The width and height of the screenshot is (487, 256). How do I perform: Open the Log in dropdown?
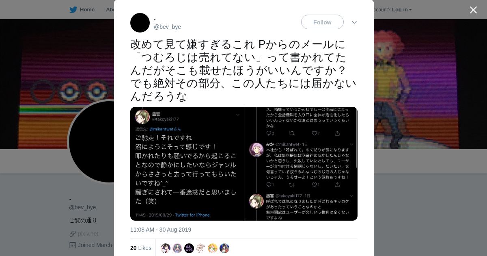pyautogui.click(x=402, y=9)
